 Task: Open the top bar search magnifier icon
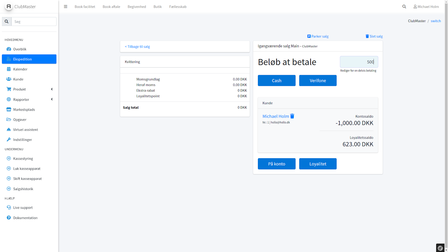point(404,7)
